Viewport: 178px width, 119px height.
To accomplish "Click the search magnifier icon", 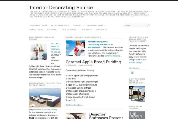I will coord(148,25).
